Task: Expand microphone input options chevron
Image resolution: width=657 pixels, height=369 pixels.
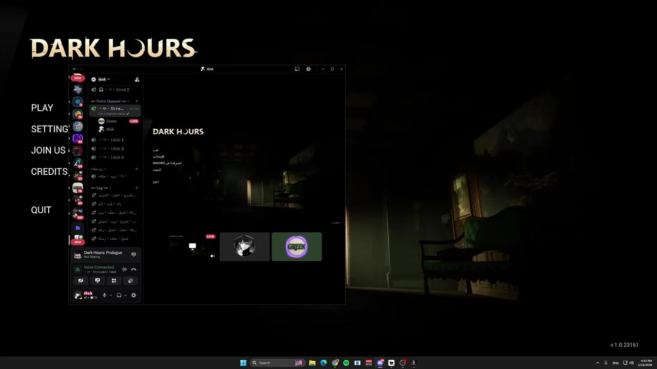Action: [x=110, y=295]
